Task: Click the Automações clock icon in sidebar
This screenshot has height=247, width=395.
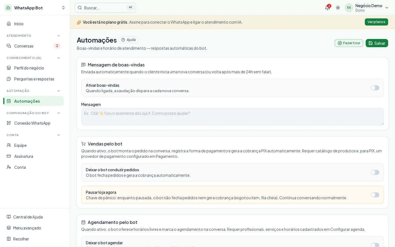Action: [x=9, y=101]
